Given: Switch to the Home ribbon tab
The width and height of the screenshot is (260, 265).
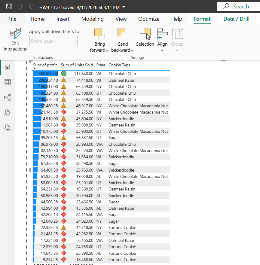Looking at the screenshot, I should (38, 19).
